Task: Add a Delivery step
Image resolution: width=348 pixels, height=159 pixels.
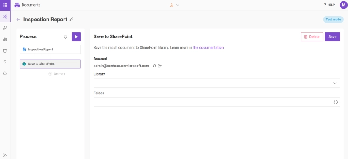Action: [x=57, y=74]
